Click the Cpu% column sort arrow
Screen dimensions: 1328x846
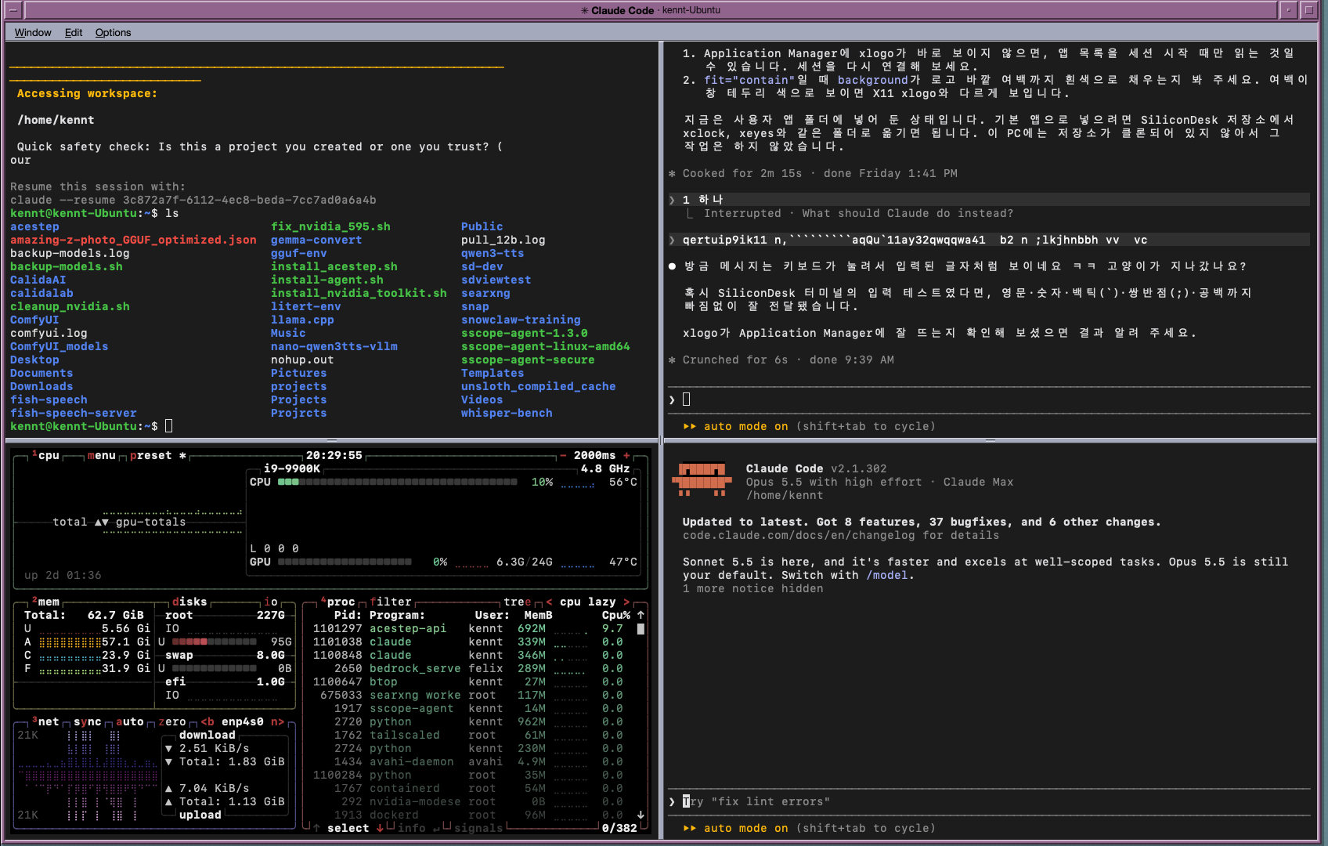coord(641,615)
